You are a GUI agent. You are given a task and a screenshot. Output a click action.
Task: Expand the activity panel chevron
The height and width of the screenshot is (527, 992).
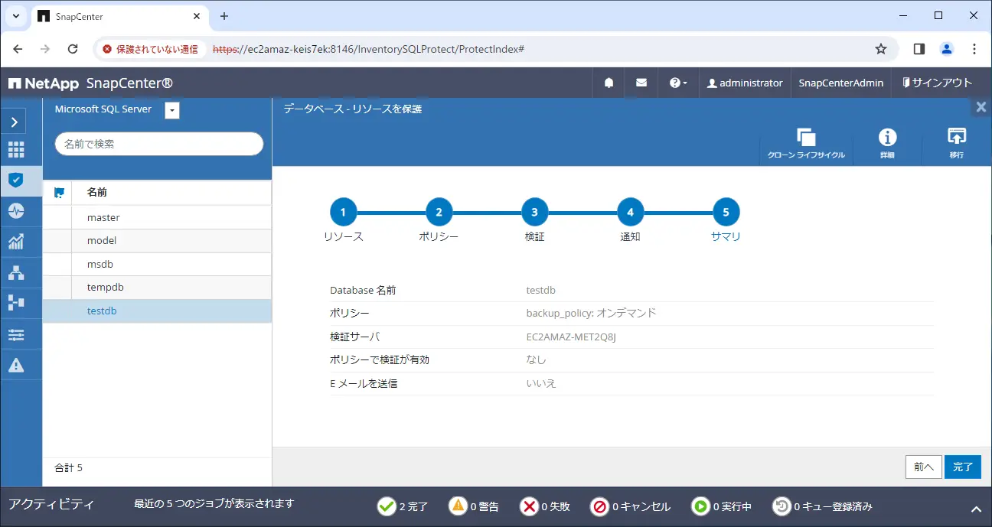click(x=977, y=509)
